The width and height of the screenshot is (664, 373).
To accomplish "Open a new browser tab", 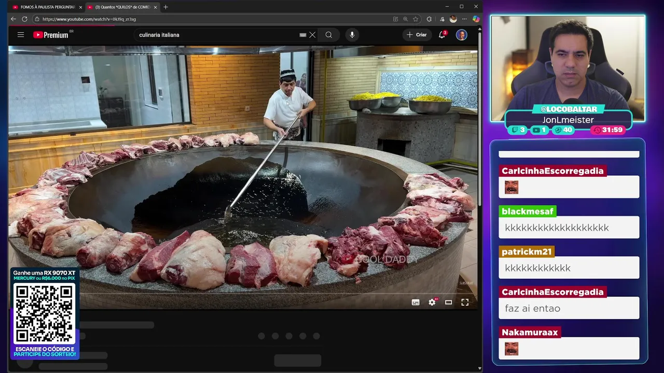I will click(165, 7).
